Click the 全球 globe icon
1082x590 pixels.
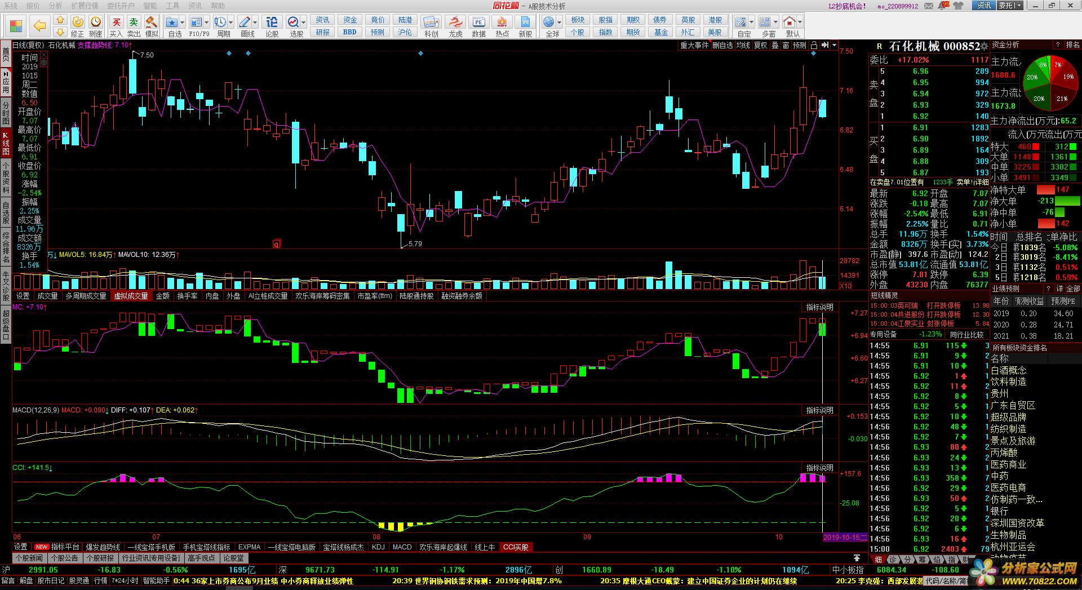548,22
